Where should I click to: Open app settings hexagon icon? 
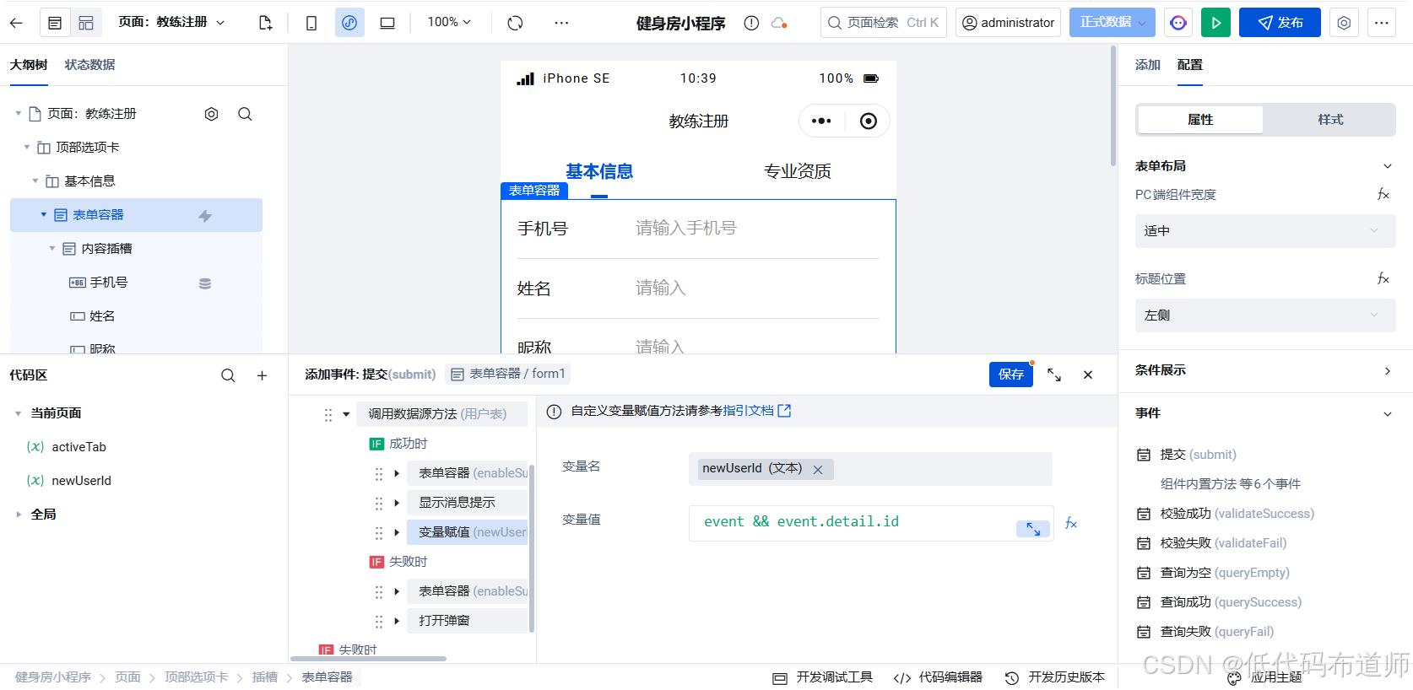click(1344, 23)
